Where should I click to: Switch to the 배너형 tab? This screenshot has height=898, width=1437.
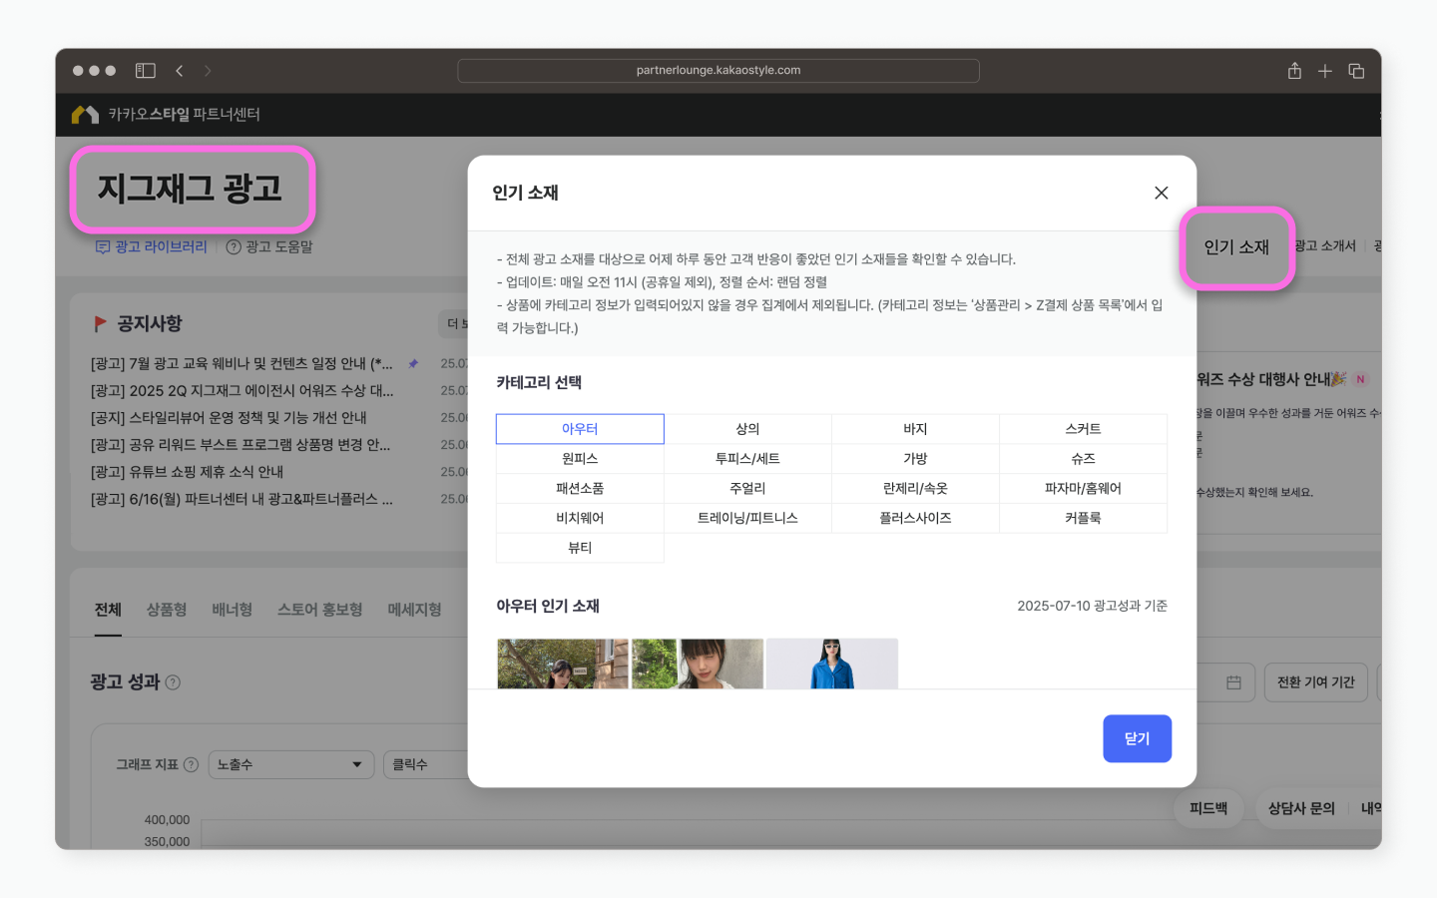coord(233,610)
